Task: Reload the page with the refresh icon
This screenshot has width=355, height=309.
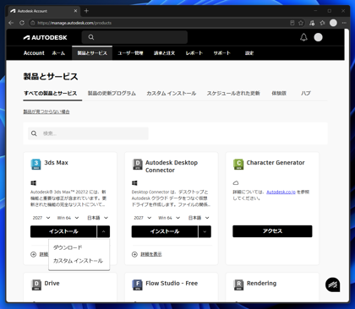Action: coord(22,23)
